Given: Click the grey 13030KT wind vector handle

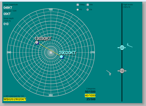Looking at the screenshot, I should pyautogui.click(x=37, y=42).
